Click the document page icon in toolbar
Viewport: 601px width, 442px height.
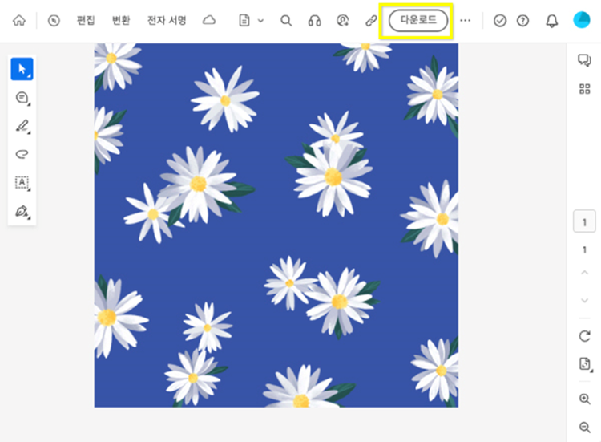pyautogui.click(x=244, y=20)
